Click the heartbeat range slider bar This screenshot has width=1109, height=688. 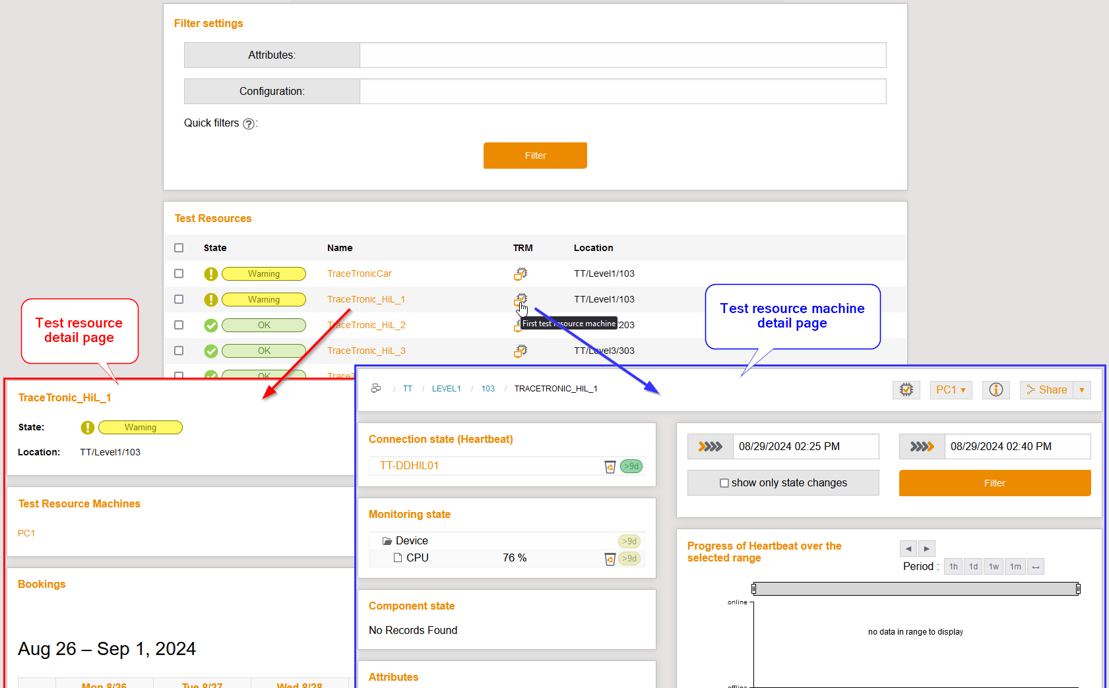(915, 588)
